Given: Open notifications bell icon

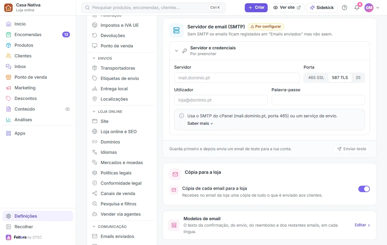Looking at the screenshot, I should point(357,7).
